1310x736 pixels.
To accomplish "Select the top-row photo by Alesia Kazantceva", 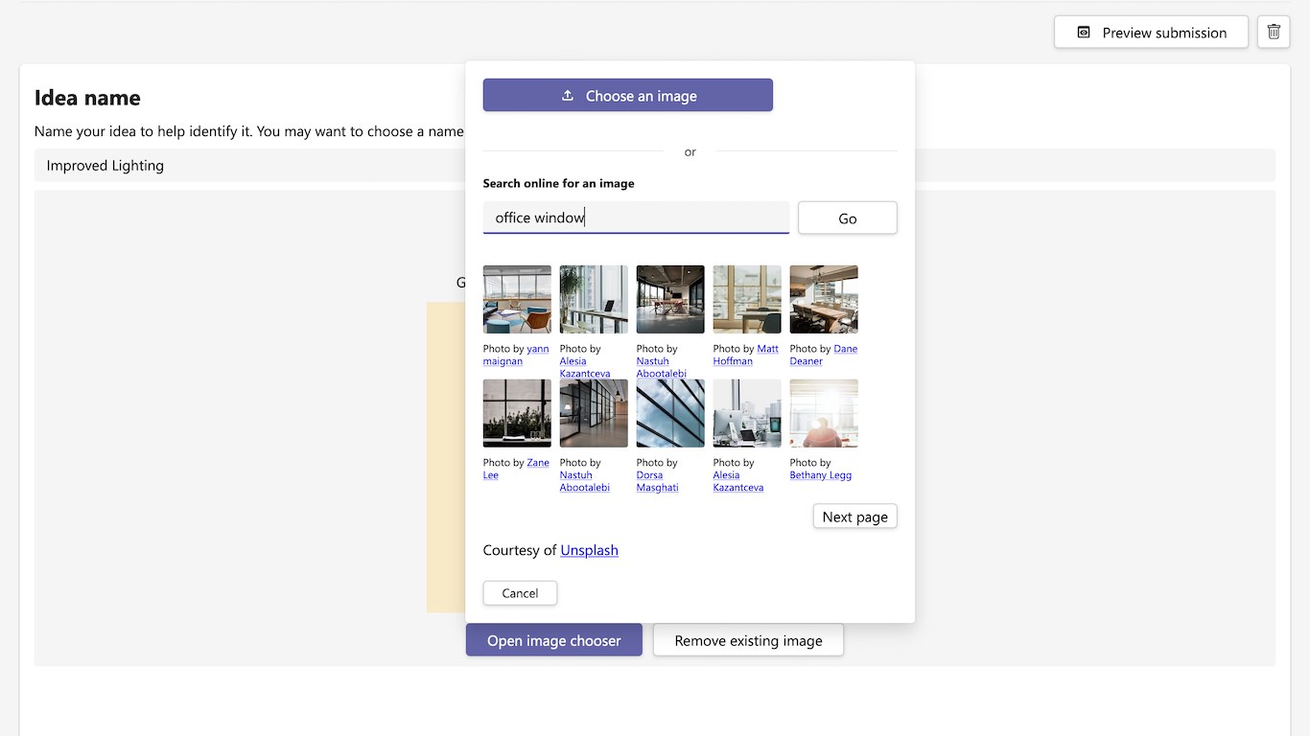I will (594, 299).
